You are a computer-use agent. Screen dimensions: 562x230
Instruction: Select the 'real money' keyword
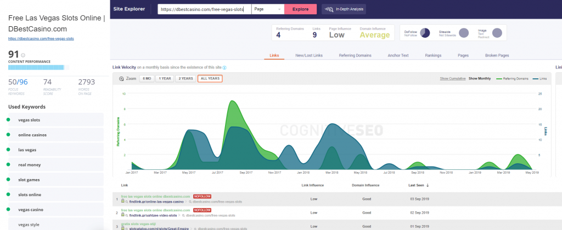pos(55,165)
